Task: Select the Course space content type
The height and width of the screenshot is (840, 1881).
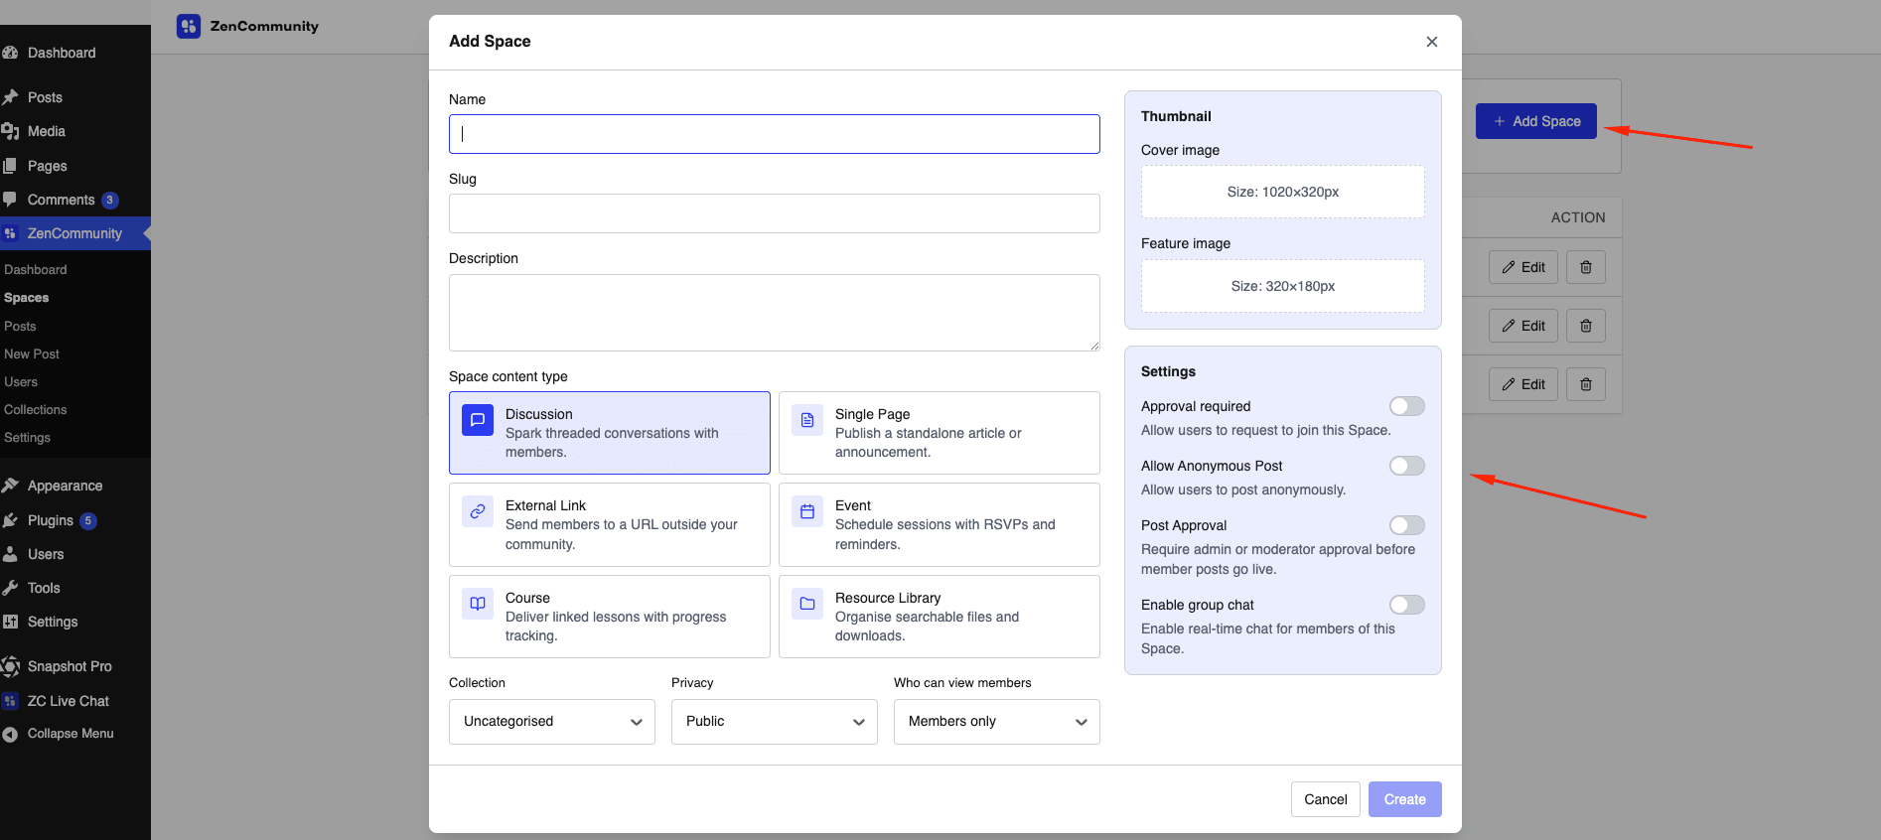Action: pos(610,617)
